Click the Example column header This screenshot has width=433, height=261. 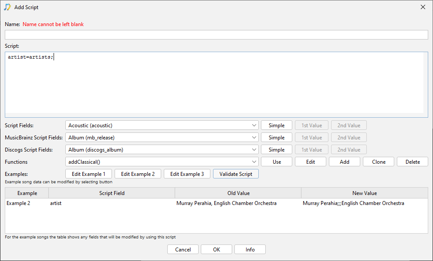point(27,193)
